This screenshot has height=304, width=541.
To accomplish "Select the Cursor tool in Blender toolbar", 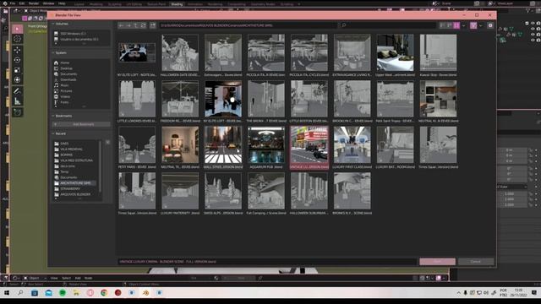I will point(17,39).
